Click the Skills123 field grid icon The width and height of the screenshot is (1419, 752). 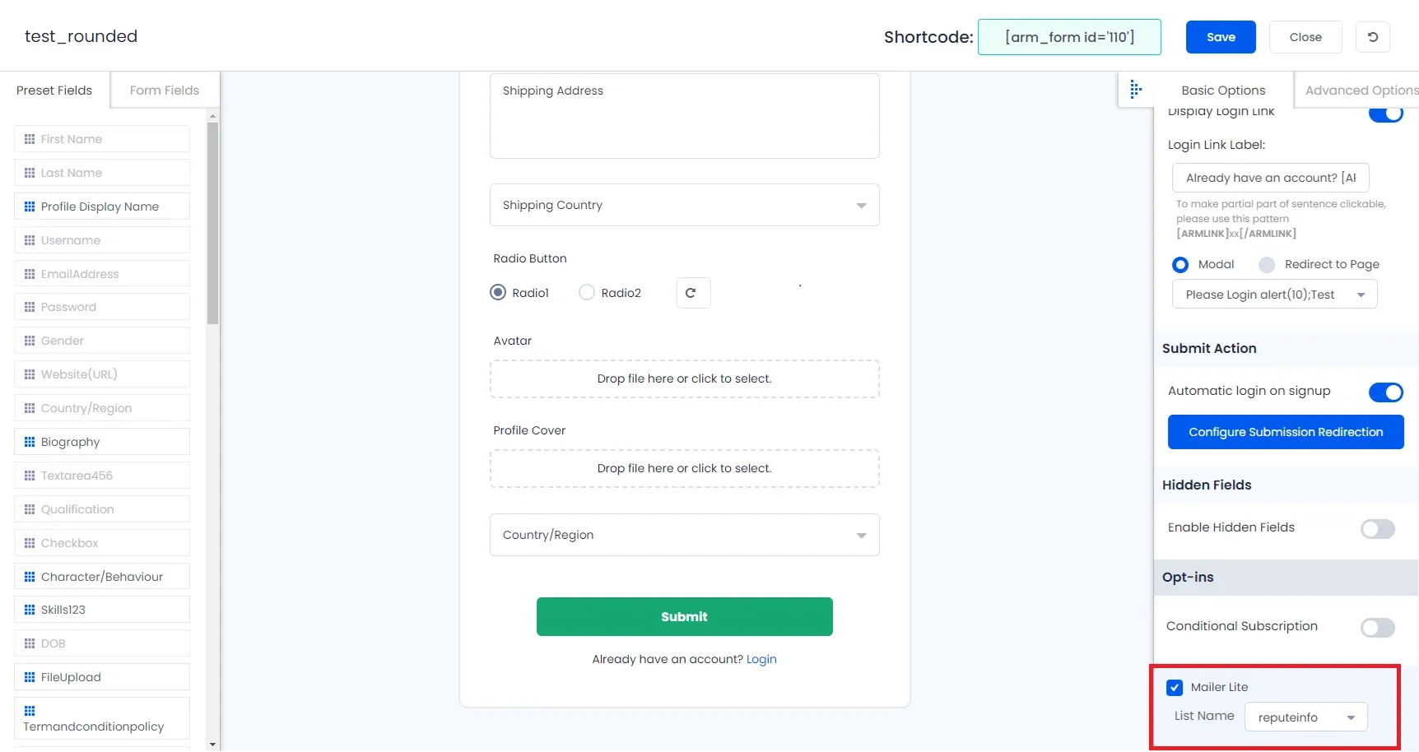(x=30, y=610)
